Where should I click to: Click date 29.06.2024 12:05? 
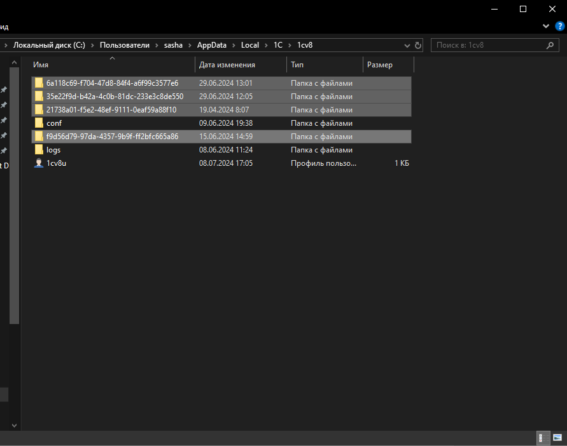tap(226, 97)
